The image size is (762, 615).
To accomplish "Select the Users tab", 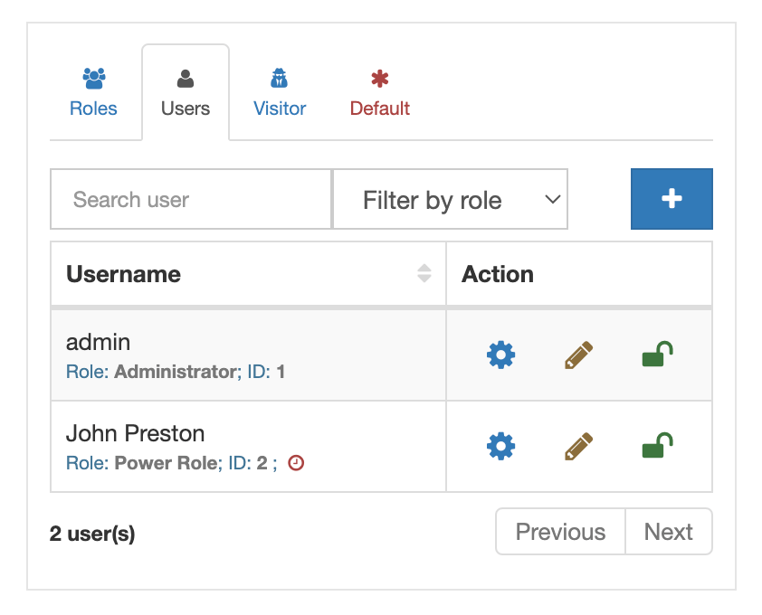I will [186, 93].
